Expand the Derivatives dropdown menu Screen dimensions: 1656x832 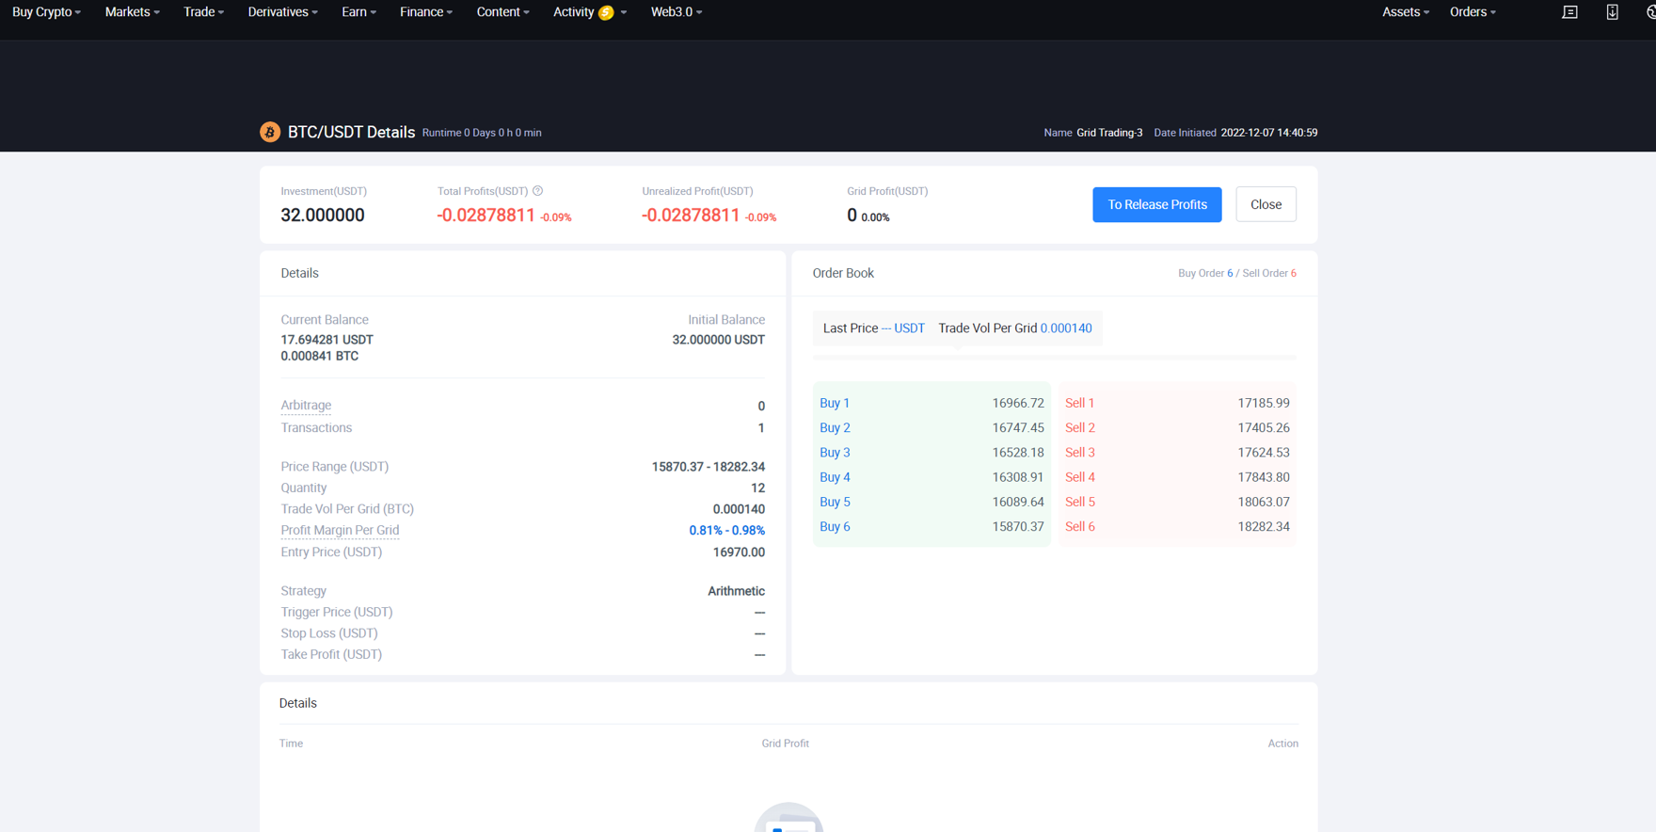(282, 12)
